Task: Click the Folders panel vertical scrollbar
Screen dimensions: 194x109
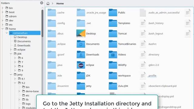Action: [x=42, y=24]
